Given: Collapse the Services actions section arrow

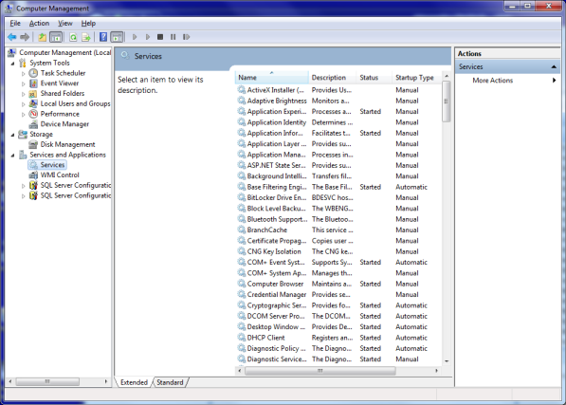Looking at the screenshot, I should (x=554, y=66).
